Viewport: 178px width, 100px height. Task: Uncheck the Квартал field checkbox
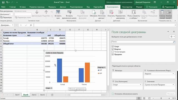click(113, 49)
